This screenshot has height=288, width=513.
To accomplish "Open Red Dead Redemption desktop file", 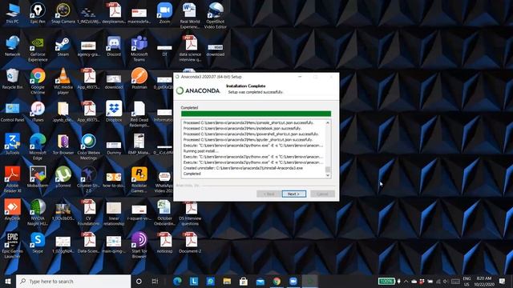I will click(x=139, y=114).
